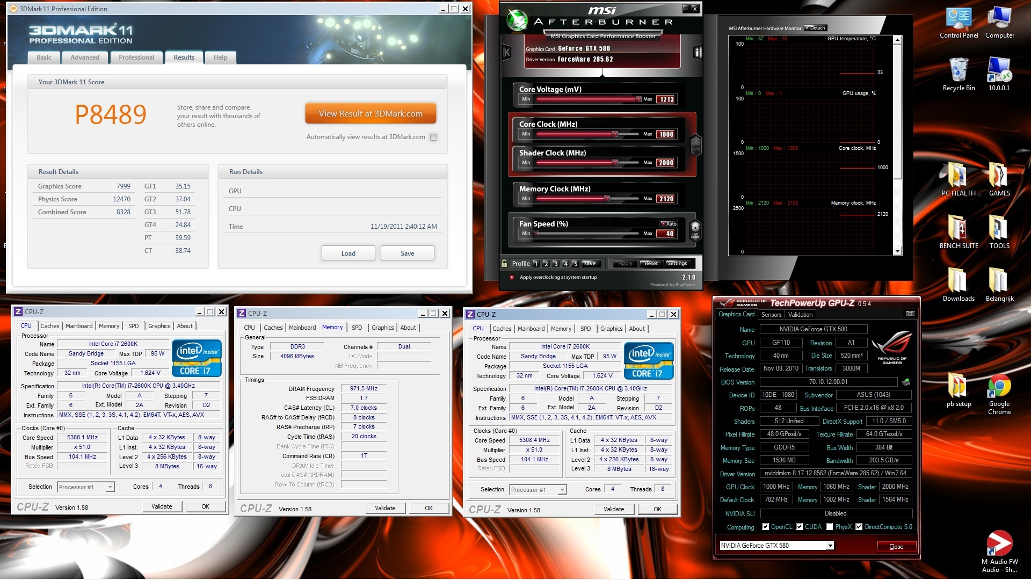The image size is (1031, 580).
Task: Click the GPU-Z screenshot camera icon
Action: (x=910, y=314)
